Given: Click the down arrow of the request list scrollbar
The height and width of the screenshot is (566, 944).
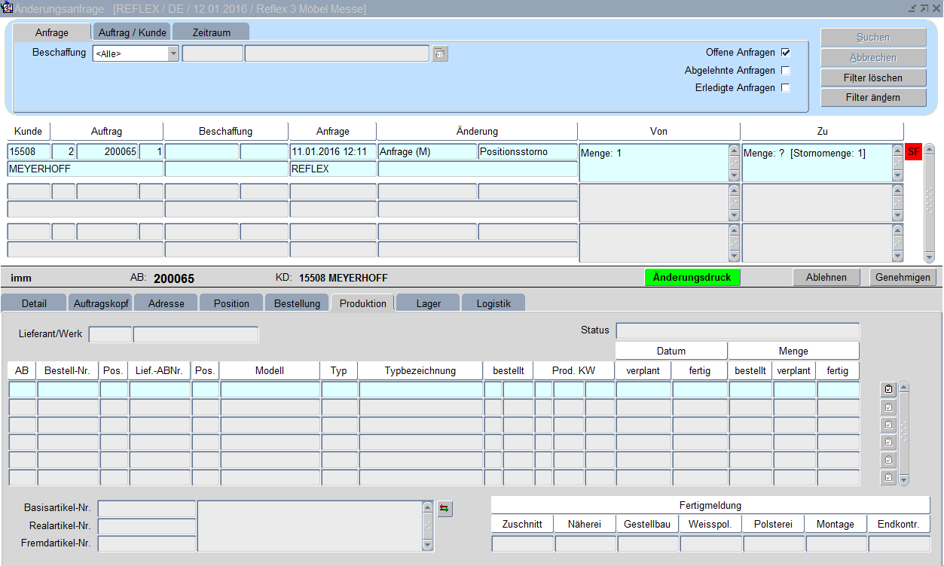Looking at the screenshot, I should pos(929,257).
